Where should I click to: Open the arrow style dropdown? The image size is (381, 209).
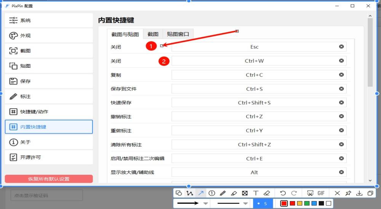click(x=206, y=204)
